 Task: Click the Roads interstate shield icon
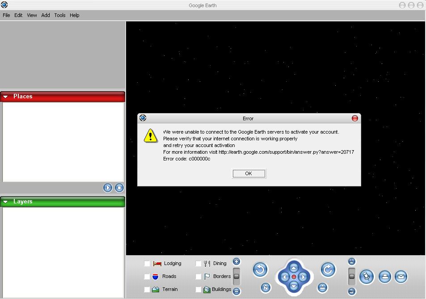pos(156,277)
